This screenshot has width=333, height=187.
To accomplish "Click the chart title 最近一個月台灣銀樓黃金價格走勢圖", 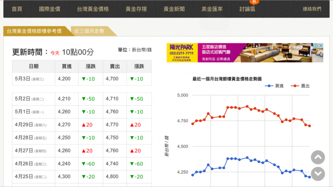I will [x=227, y=79].
